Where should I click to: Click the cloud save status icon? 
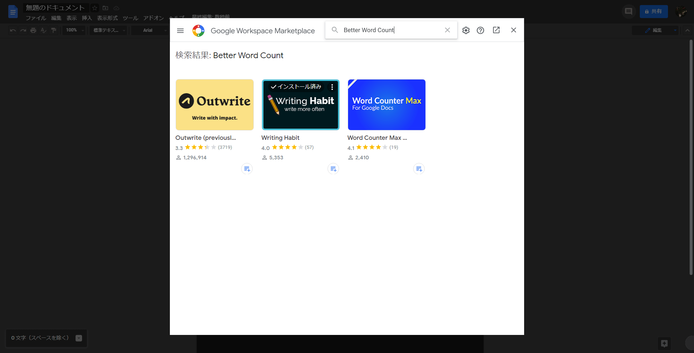tap(116, 8)
